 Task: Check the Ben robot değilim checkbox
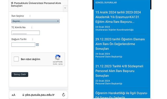16,59
